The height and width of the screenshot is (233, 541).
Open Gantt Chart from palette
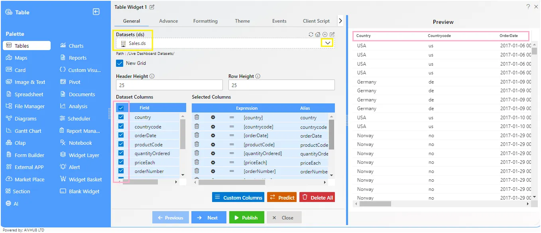pos(24,131)
